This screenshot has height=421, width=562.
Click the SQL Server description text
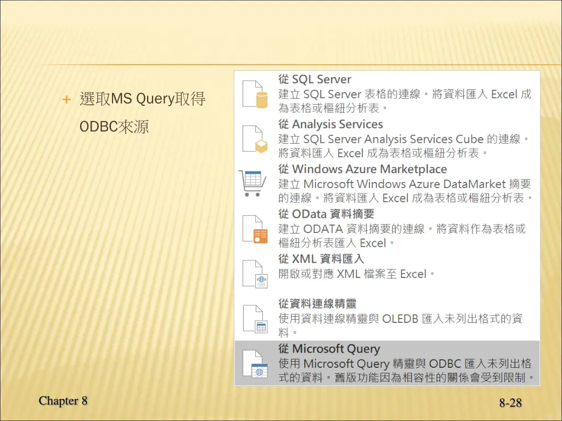pyautogui.click(x=404, y=101)
